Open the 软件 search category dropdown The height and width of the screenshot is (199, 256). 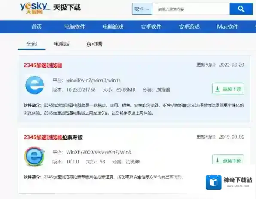tap(142, 9)
